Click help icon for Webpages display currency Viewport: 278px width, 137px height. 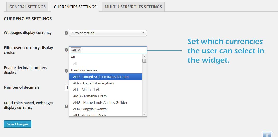(66, 33)
